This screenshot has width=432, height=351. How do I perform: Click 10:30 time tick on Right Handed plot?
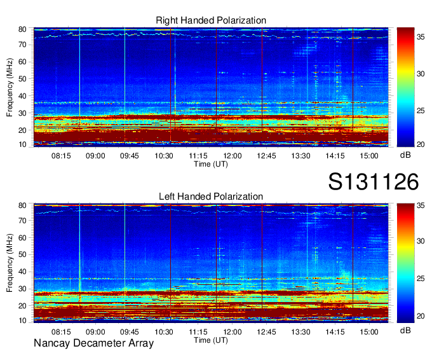click(164, 156)
